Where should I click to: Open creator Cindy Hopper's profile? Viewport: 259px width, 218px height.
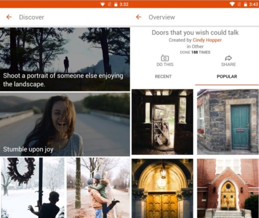point(207,40)
